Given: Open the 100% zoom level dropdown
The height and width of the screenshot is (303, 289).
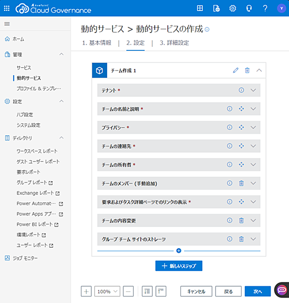Looking at the screenshot, I should 107,291.
